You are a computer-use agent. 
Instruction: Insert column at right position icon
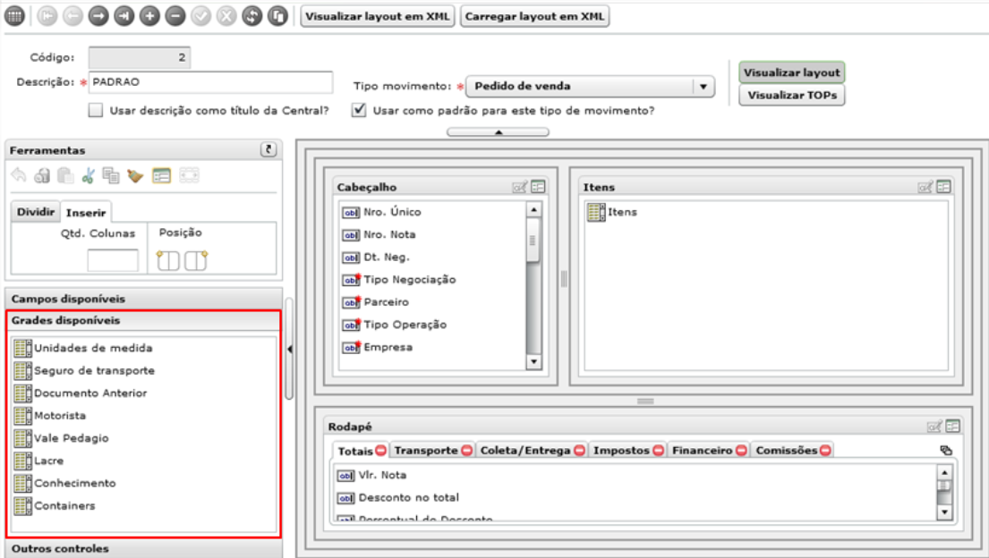[x=195, y=259]
